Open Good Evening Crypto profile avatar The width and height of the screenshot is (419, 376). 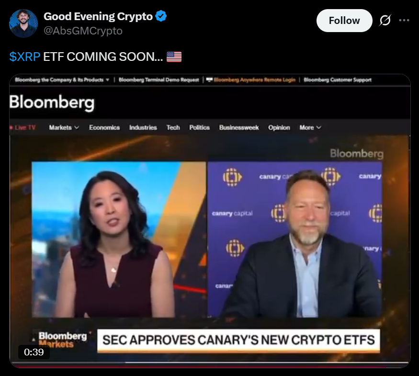[23, 23]
